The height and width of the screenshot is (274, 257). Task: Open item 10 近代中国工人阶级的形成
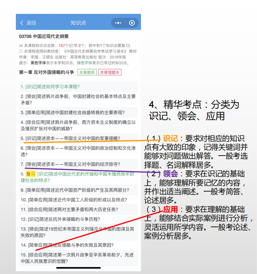point(78,200)
